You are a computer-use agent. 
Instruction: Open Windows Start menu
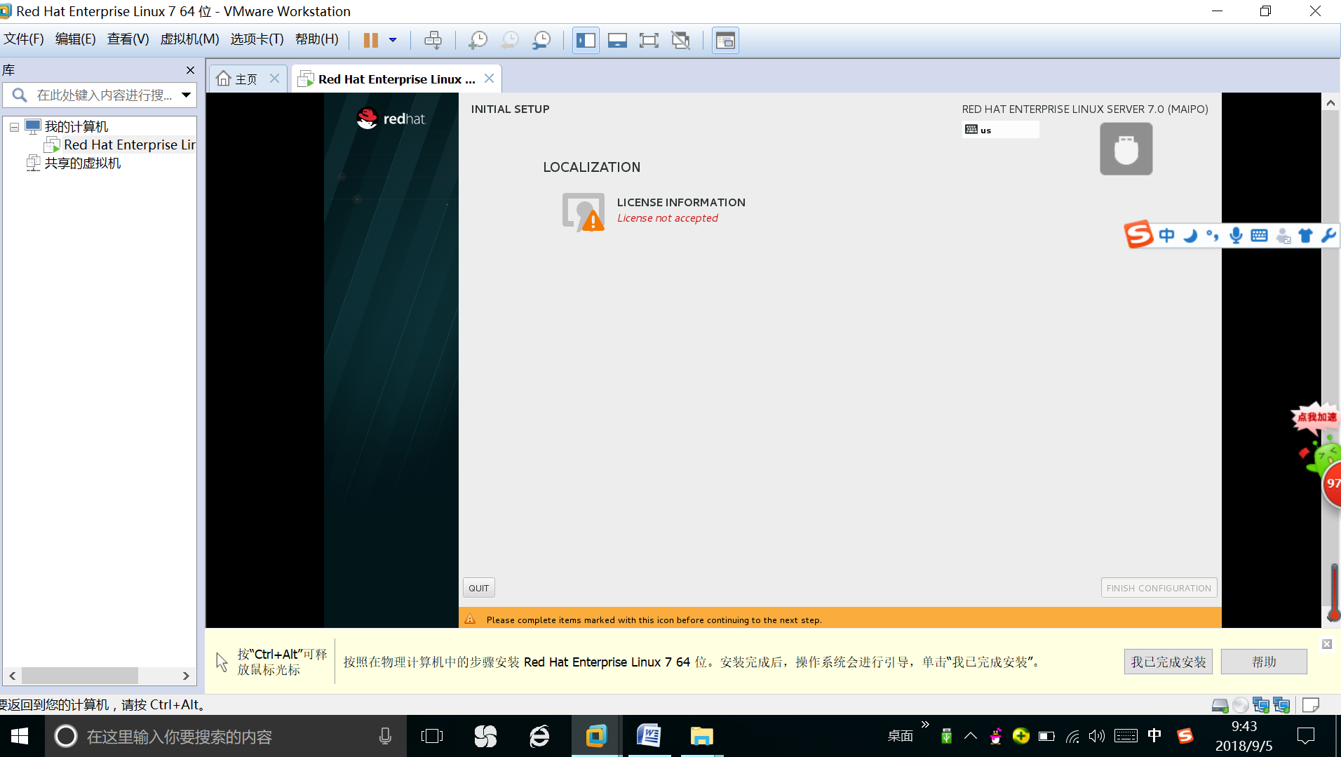pos(20,736)
